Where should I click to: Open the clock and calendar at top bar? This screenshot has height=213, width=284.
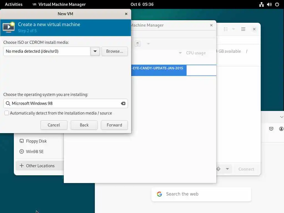142,4
